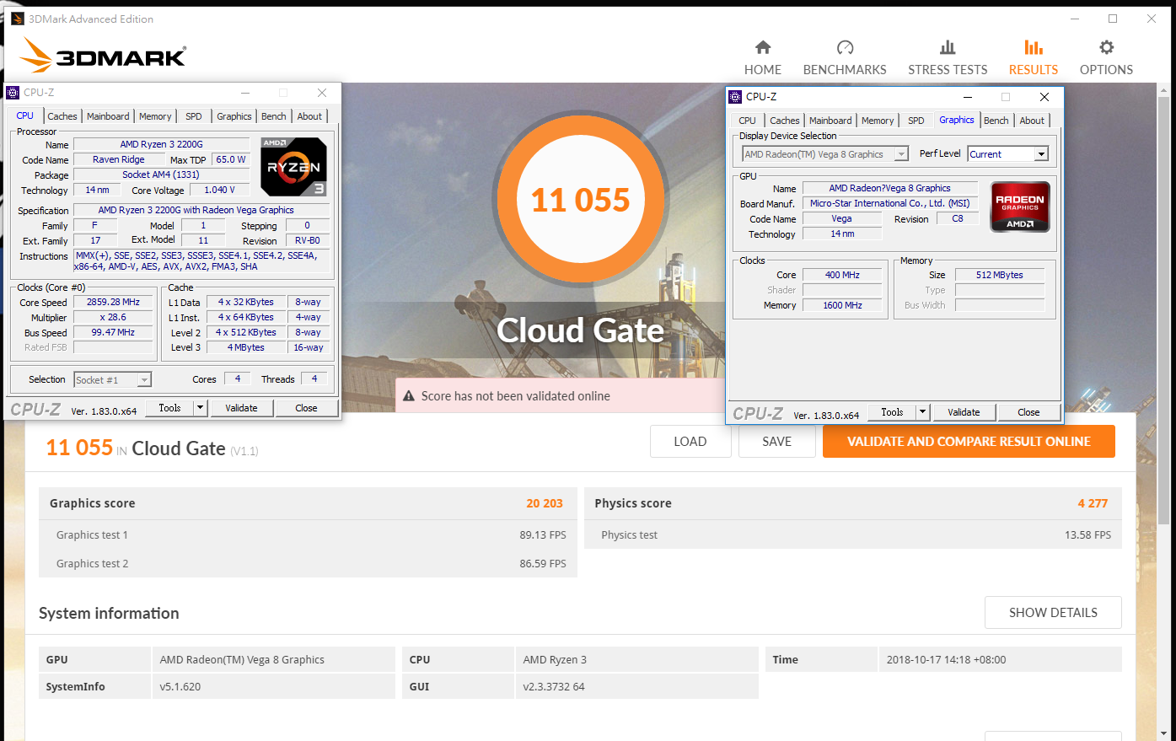Open About tab in right CPU-Z
The width and height of the screenshot is (1176, 741).
click(1032, 121)
